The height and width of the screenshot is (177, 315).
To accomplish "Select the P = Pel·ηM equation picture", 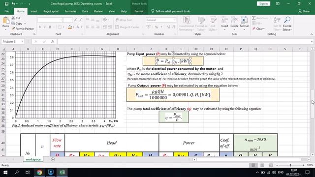I will 173,61.
